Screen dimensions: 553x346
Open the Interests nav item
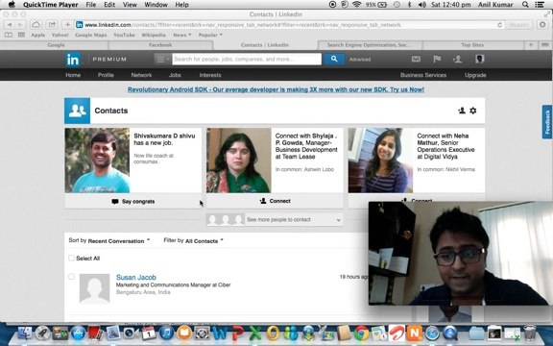[x=210, y=75]
